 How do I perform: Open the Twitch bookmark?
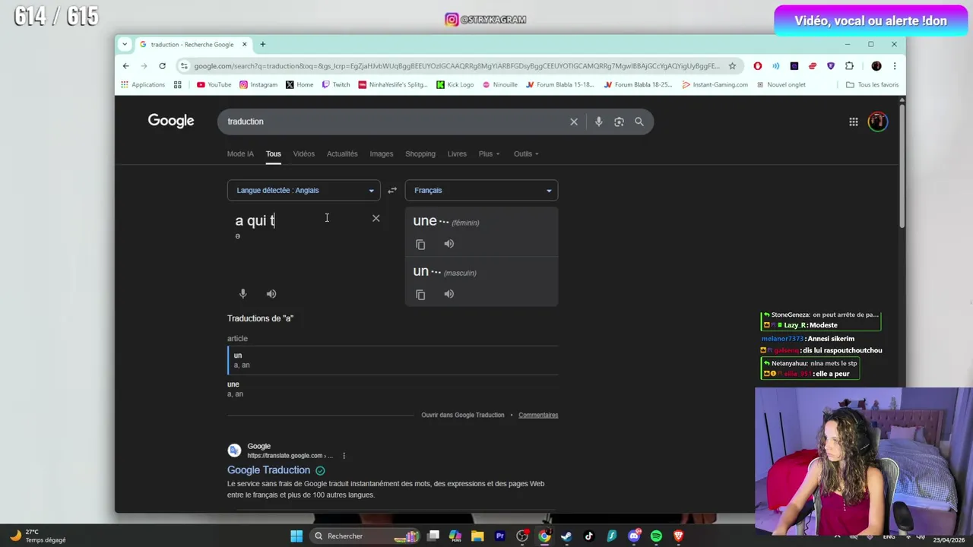[x=336, y=84]
